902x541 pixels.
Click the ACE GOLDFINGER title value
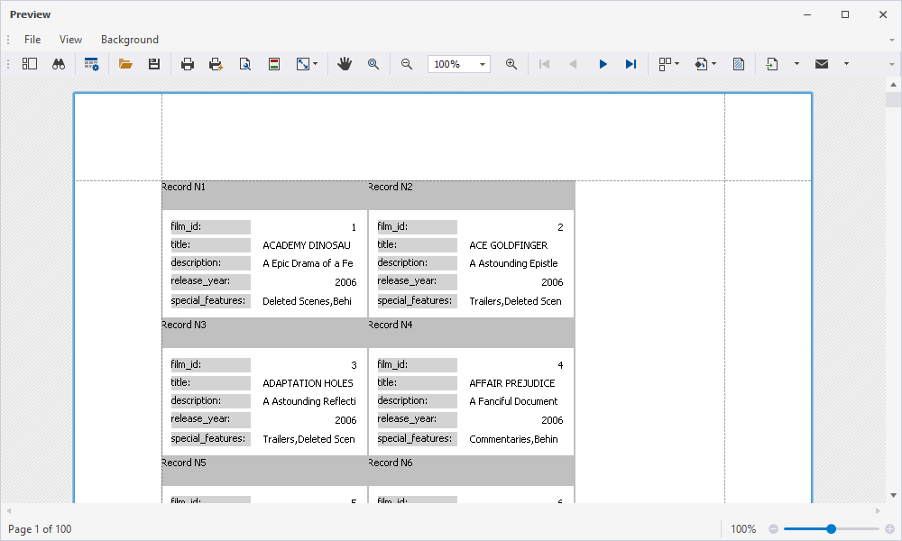[509, 245]
